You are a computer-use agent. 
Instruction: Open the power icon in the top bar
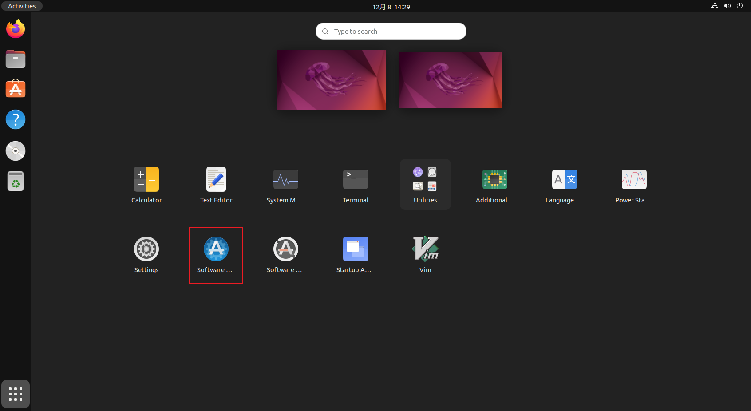pos(739,6)
